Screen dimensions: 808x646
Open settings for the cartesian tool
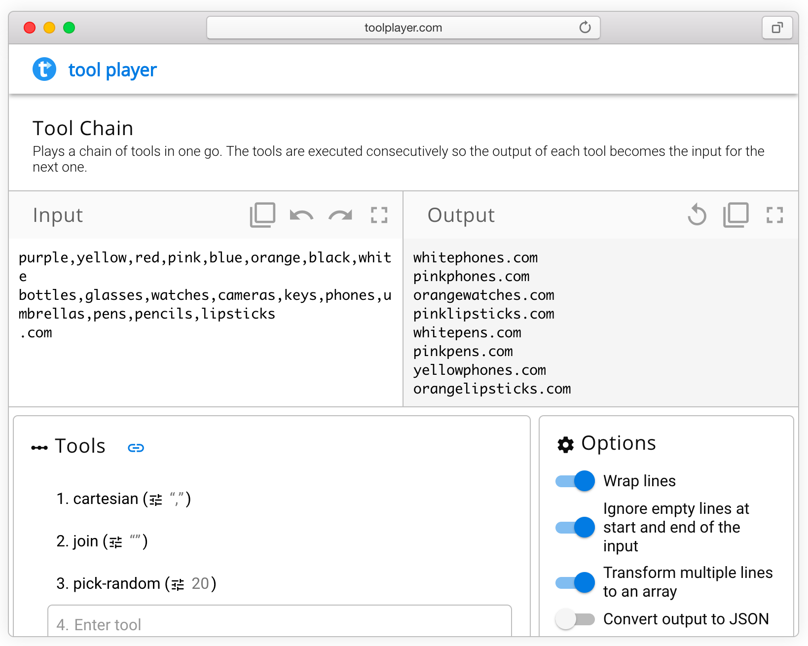[x=154, y=499]
